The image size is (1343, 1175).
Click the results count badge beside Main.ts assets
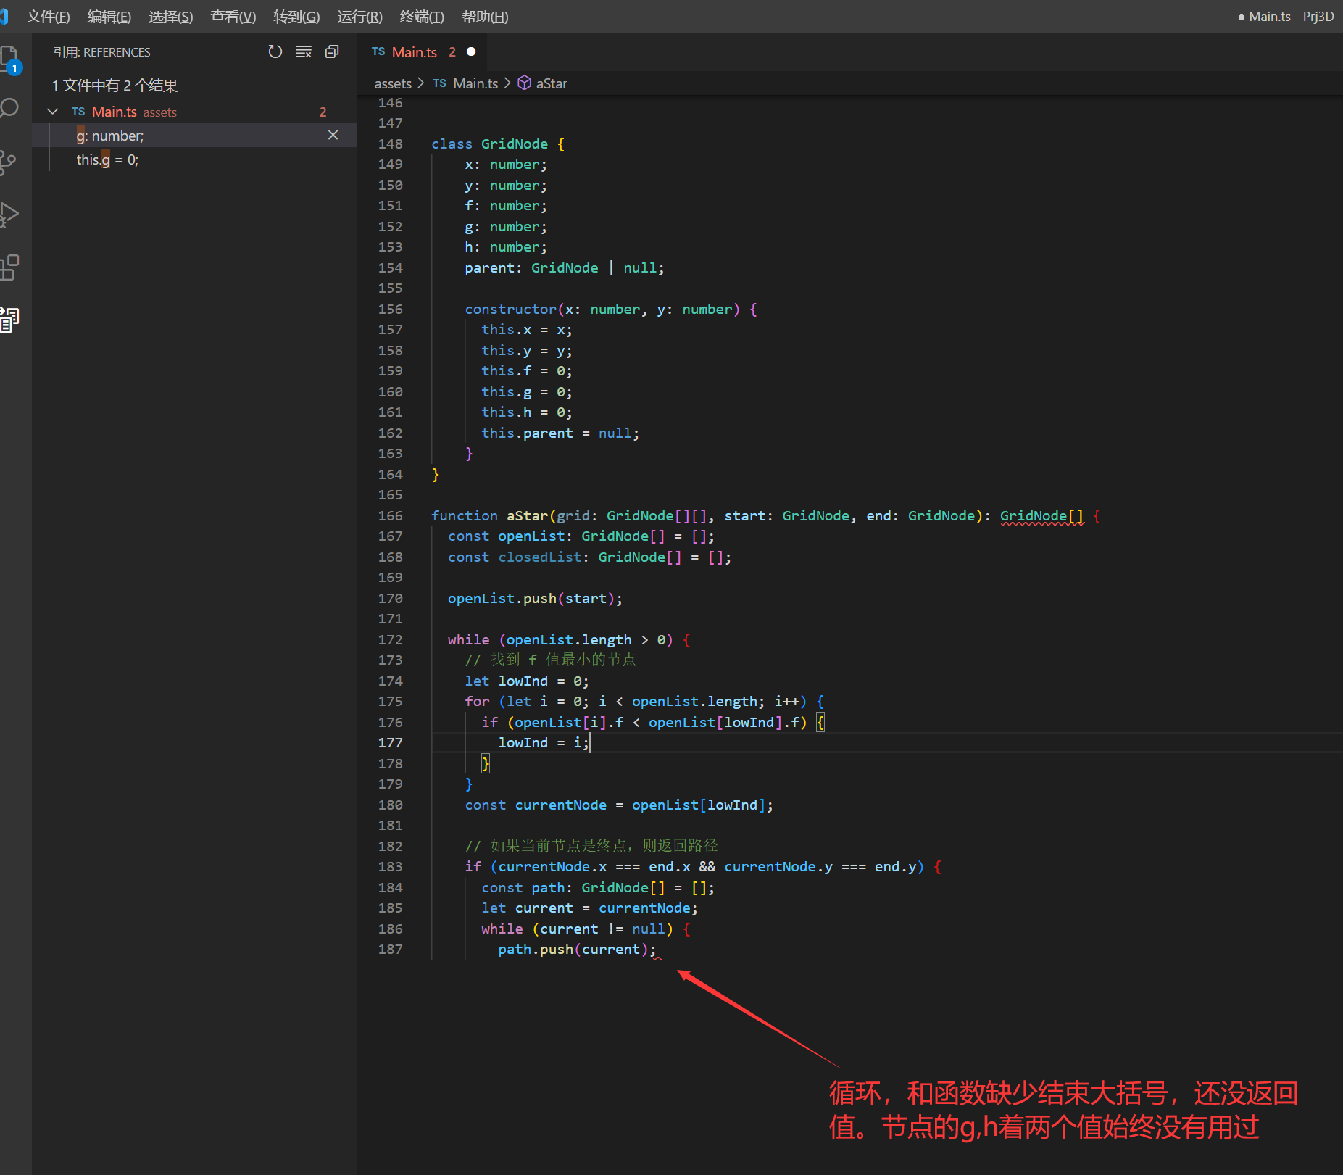tap(323, 112)
